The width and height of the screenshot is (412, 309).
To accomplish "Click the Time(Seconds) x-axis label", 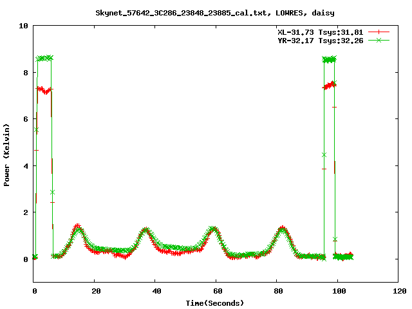I will pos(215,303).
